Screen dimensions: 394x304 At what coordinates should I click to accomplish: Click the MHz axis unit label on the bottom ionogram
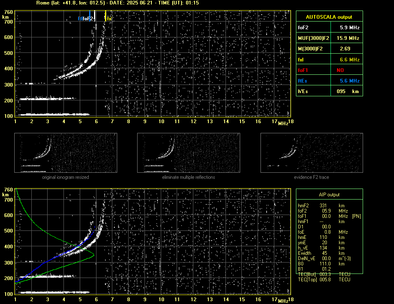coord(283,301)
